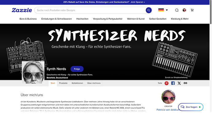Screen dimensions: 212x114
Task: Expand the country selector dropdown arrow
Action: point(167,10)
